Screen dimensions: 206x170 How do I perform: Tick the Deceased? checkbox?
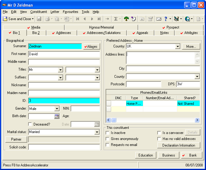[x=30, y=124]
